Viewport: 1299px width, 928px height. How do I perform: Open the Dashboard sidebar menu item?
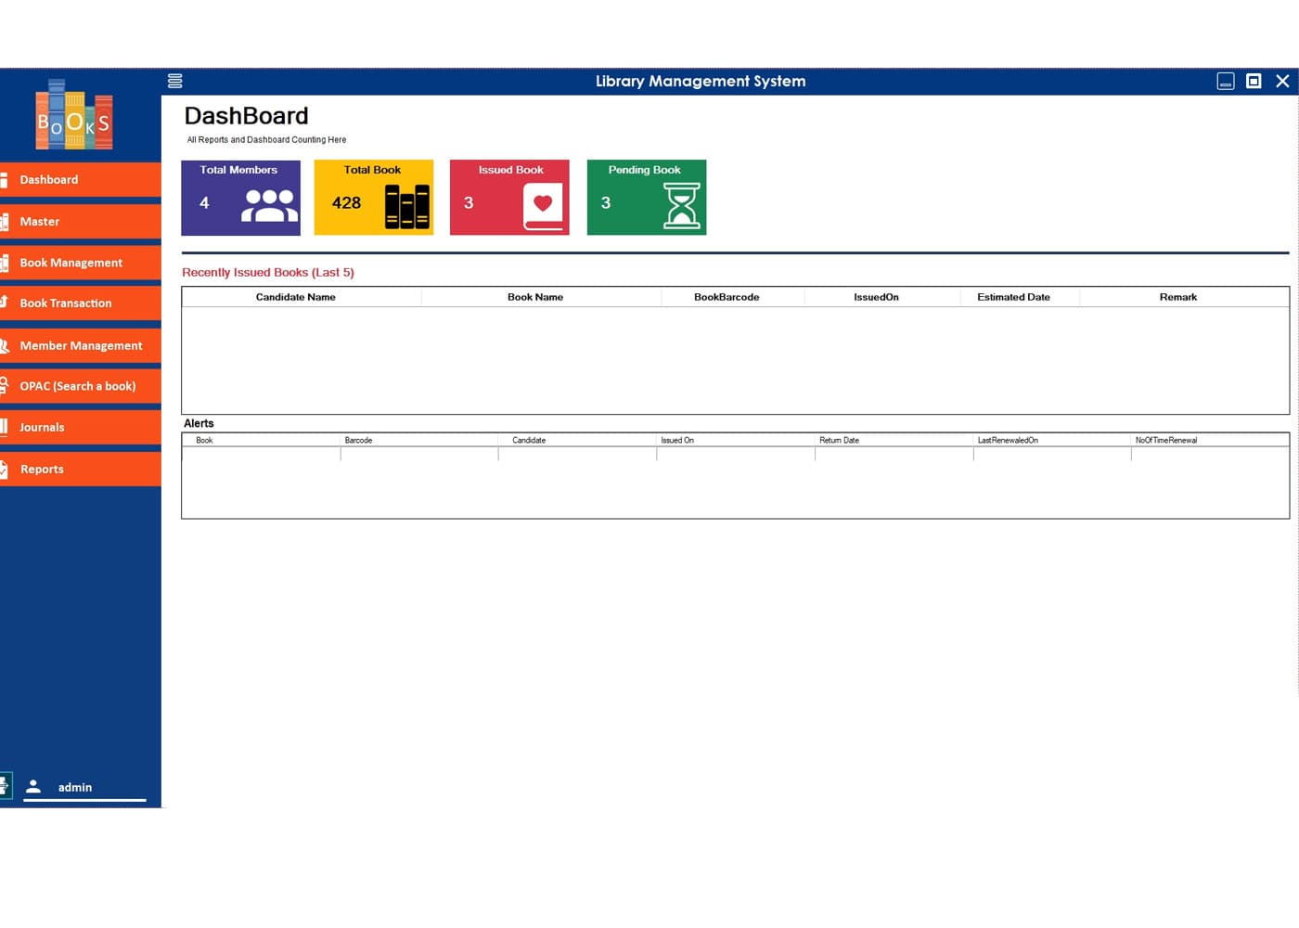[x=81, y=180]
